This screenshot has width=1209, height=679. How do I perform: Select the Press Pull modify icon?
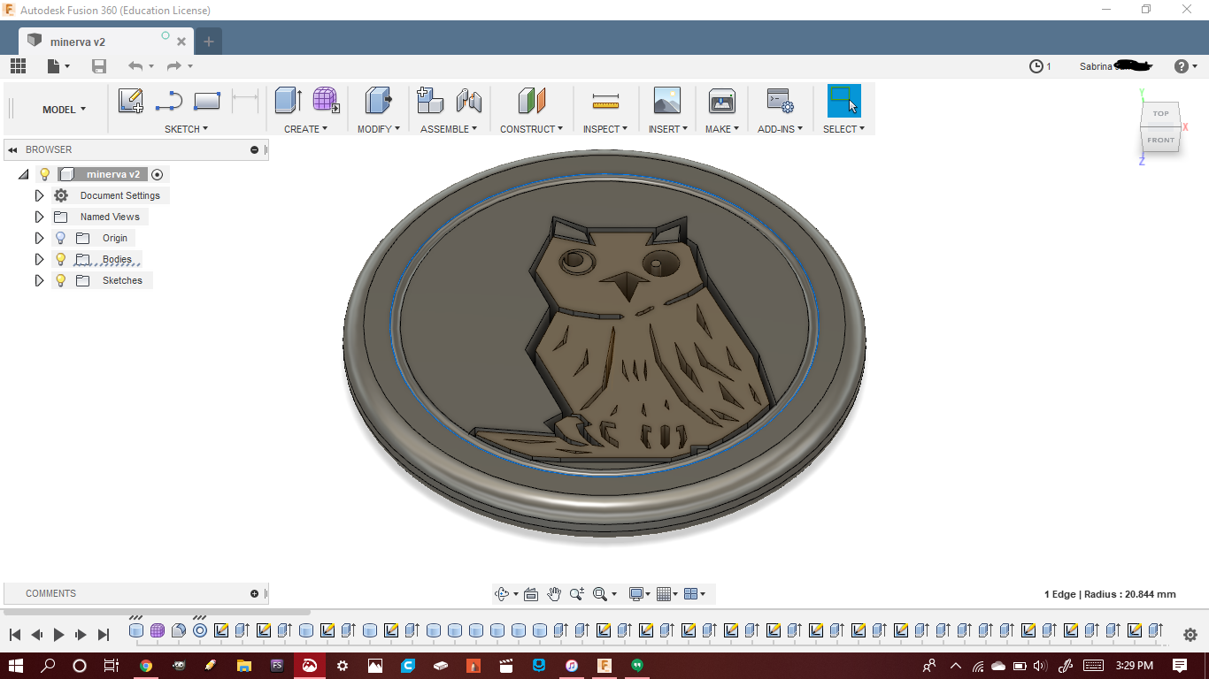379,100
